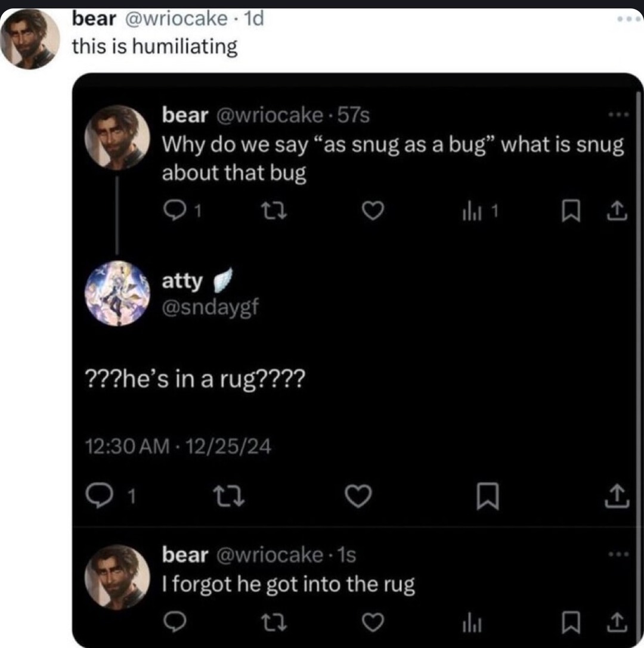The image size is (644, 648).
Task: Open more options for the 57s tweet
Action: [x=616, y=114]
